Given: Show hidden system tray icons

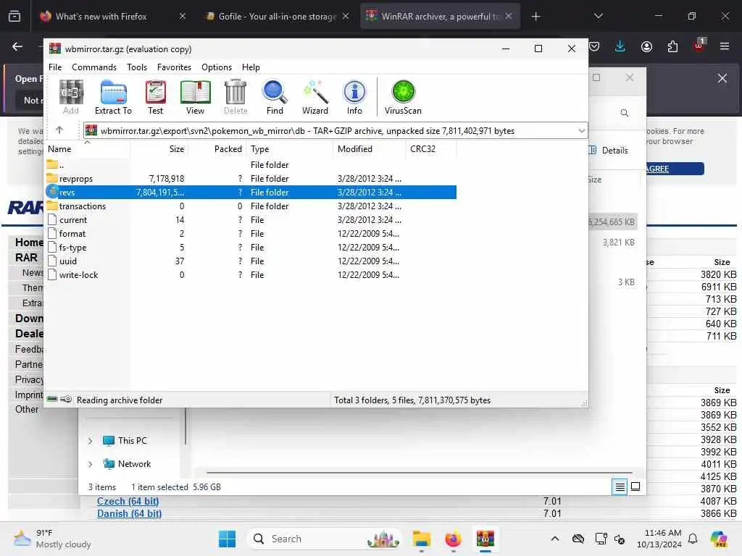Looking at the screenshot, I should click(555, 539).
